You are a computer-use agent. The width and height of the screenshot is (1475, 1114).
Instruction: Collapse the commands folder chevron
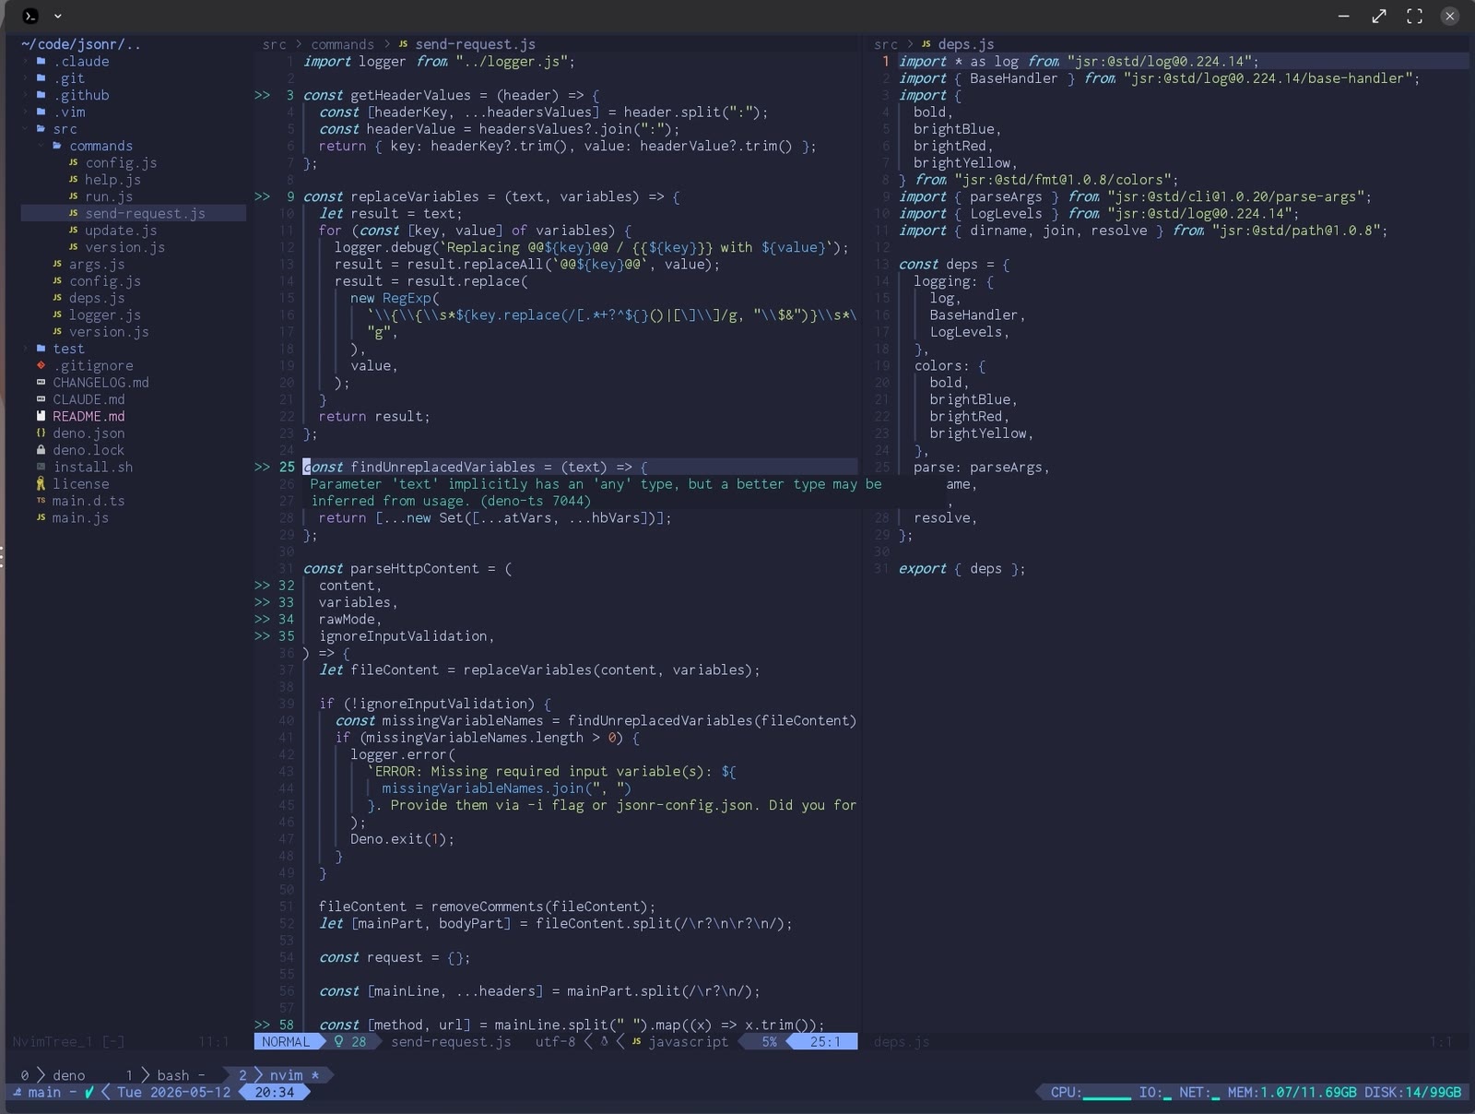pos(41,146)
